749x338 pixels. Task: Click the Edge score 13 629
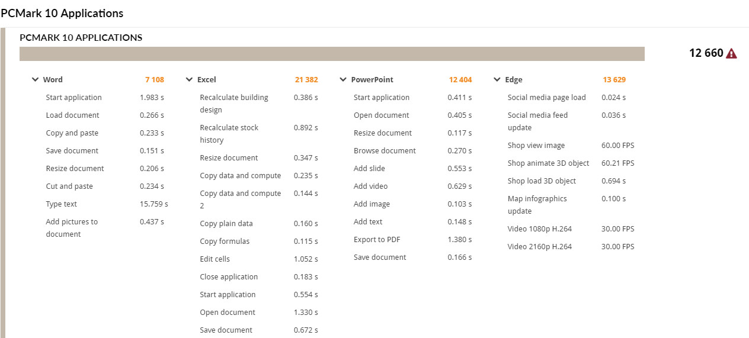click(x=614, y=79)
